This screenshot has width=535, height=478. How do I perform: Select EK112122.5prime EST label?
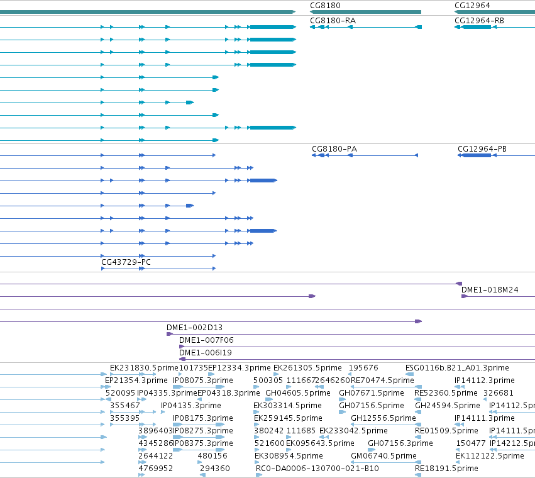pos(490,456)
